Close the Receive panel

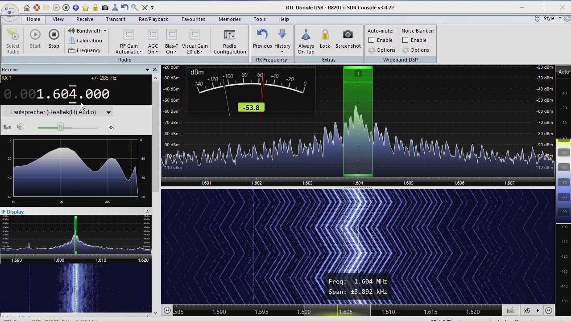click(x=155, y=70)
